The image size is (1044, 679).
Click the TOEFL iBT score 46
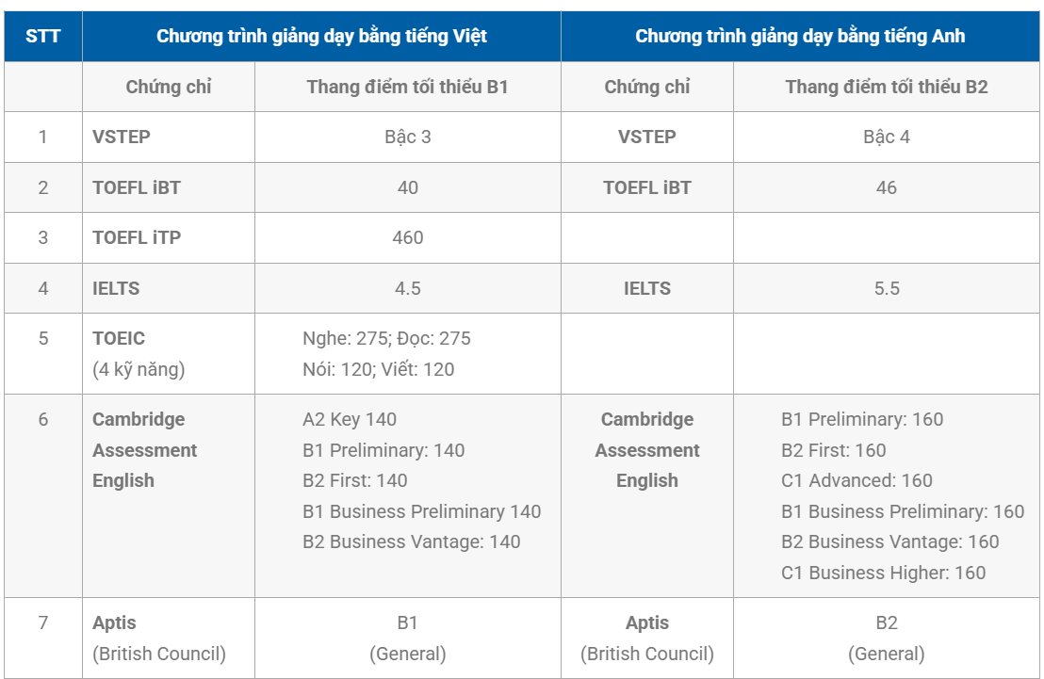(x=887, y=187)
